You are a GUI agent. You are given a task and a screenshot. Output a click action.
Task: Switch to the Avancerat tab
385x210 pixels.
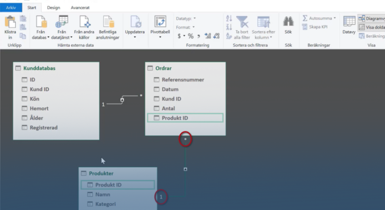[x=80, y=8]
